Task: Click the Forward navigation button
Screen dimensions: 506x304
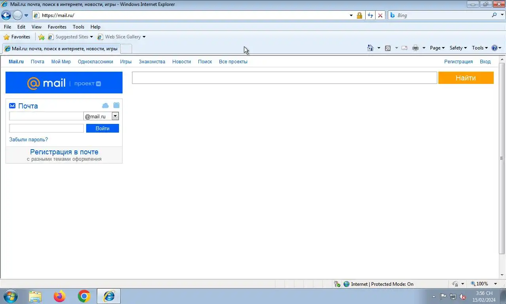Action: coord(17,15)
